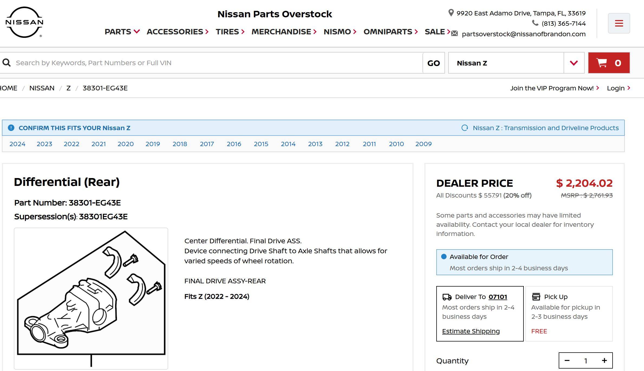Click the Available for Order status box
This screenshot has width=644, height=371.
(524, 262)
